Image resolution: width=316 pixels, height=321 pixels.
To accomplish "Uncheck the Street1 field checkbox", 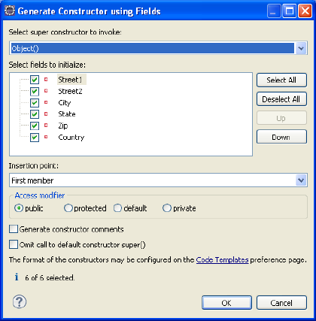I will 35,80.
